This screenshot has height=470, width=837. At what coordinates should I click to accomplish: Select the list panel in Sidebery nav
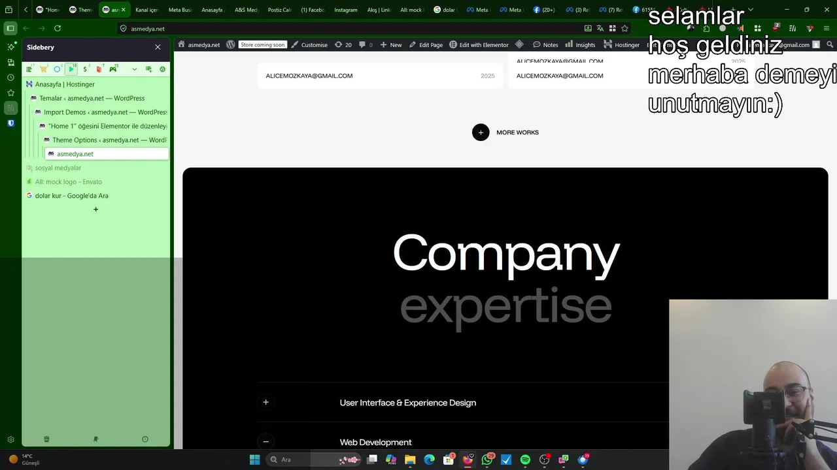click(x=29, y=69)
